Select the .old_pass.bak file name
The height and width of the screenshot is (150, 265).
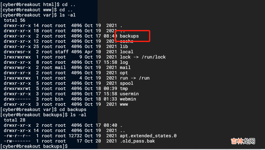point(137,141)
